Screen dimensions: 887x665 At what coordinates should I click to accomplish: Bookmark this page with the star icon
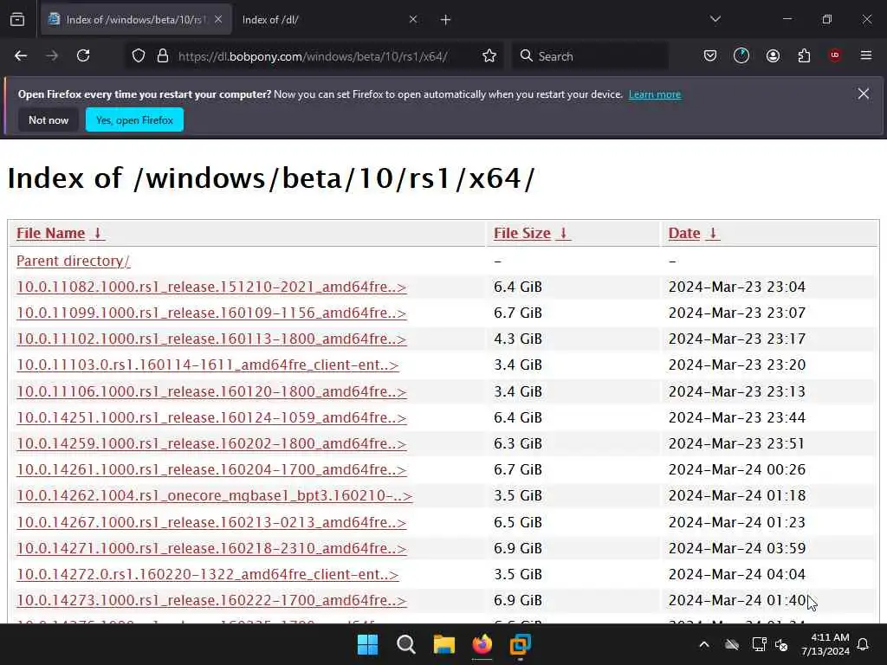coord(489,56)
